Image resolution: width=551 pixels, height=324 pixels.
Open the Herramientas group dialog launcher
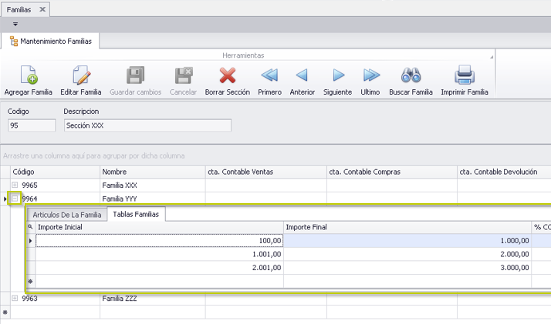pos(492,57)
